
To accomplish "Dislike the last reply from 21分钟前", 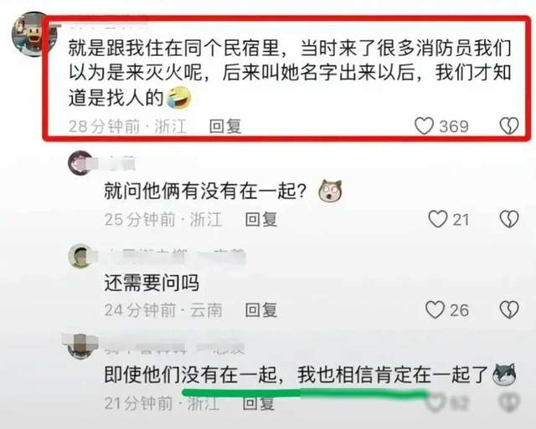I will (x=508, y=402).
